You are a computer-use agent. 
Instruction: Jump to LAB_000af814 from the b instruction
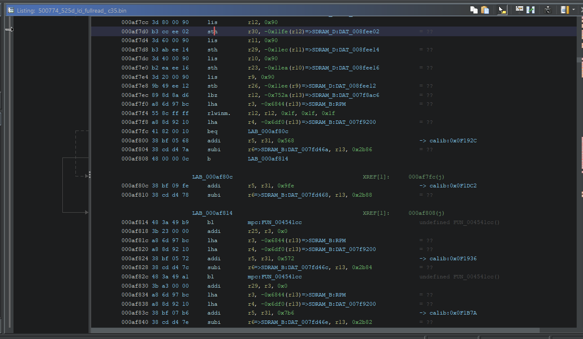coord(268,159)
